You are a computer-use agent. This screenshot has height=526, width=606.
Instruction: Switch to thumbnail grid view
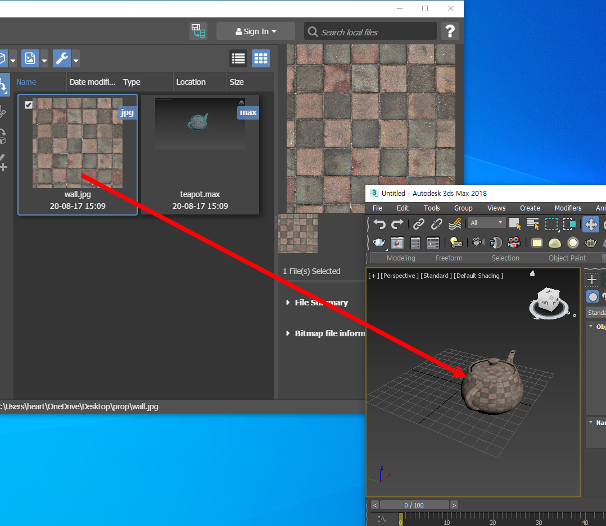260,58
